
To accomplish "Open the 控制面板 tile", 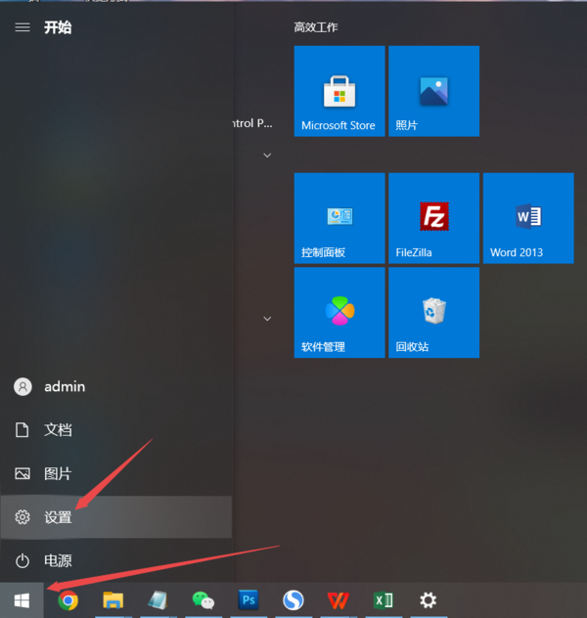I will coord(339,218).
